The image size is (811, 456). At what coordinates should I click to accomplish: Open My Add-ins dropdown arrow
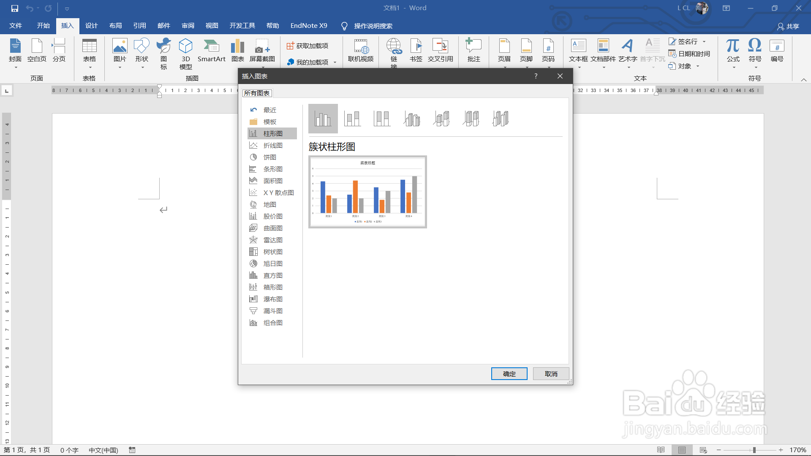click(x=335, y=62)
